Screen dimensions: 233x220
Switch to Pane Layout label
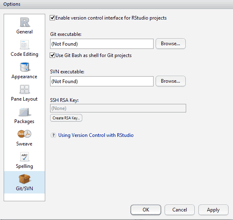[x=24, y=99]
